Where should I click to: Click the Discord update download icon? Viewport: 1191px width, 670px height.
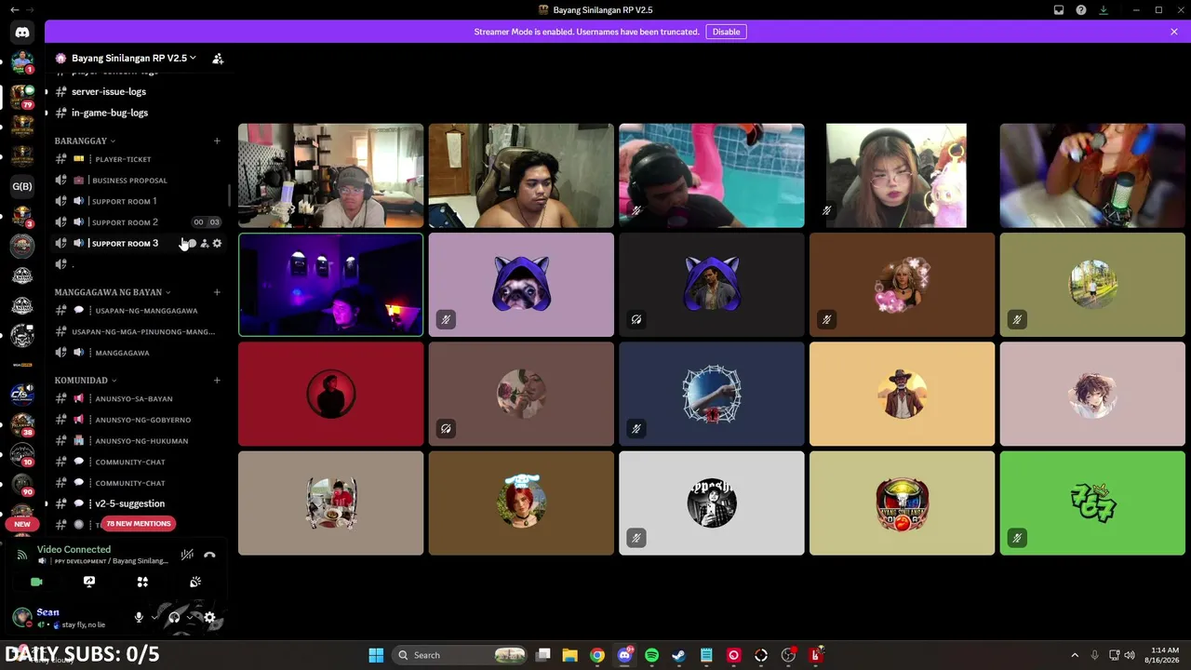tap(1104, 10)
